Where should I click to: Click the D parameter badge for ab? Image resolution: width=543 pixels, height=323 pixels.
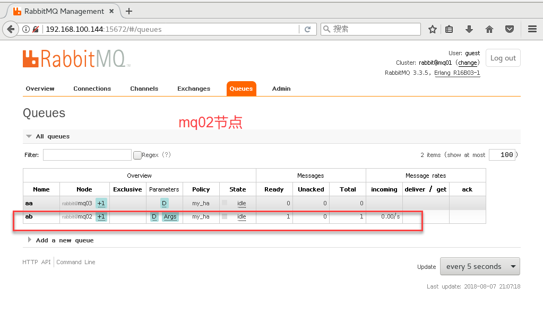coord(154,217)
